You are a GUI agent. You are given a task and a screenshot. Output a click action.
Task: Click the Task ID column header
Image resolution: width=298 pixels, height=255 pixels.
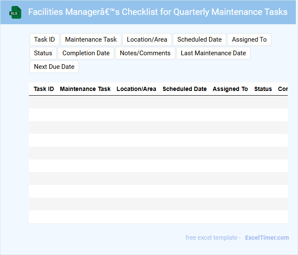(x=44, y=89)
